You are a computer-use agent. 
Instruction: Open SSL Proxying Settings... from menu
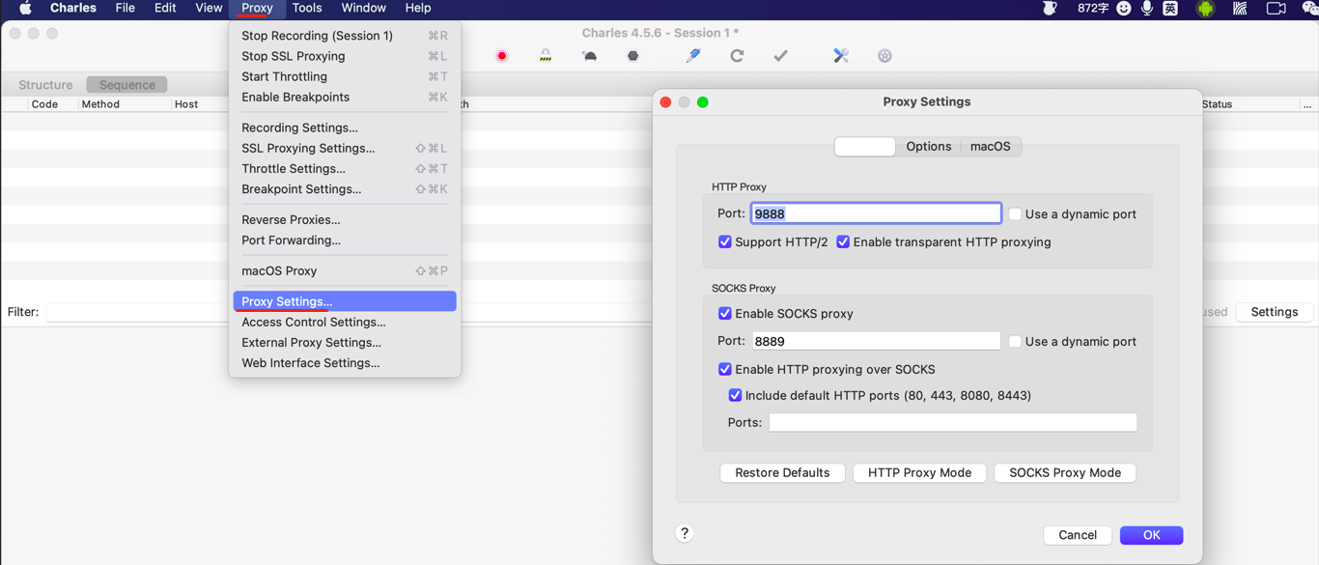tap(345, 149)
